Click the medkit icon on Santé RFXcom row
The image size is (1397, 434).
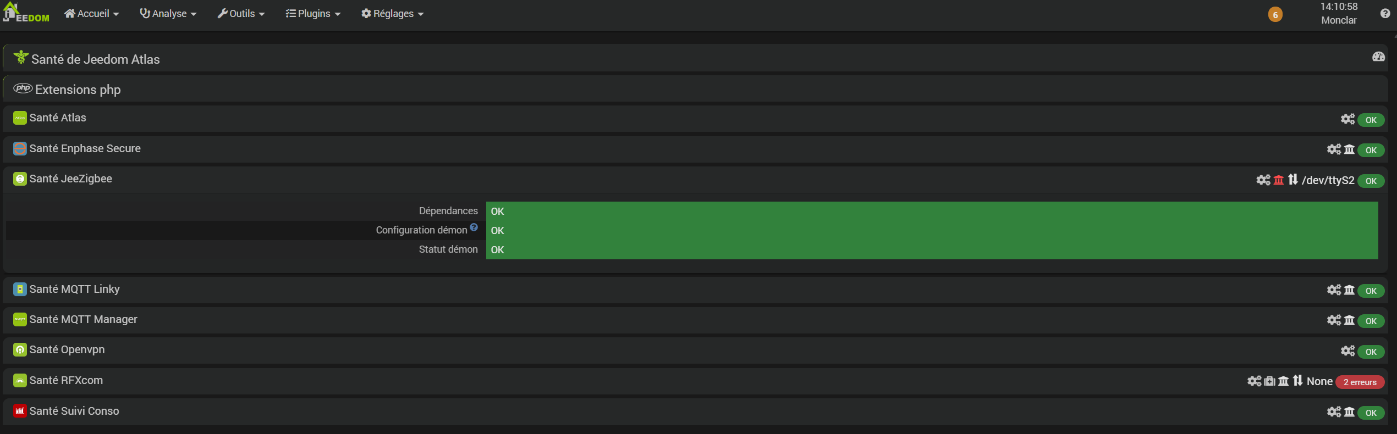point(1269,381)
